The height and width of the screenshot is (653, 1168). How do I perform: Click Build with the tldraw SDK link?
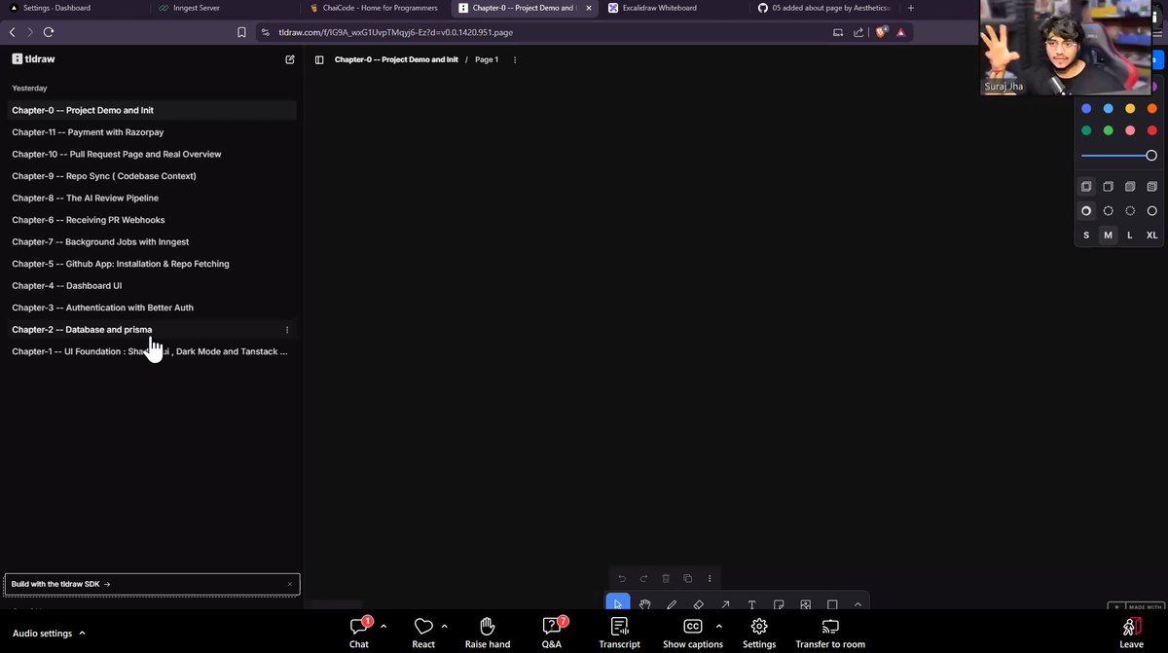(60, 584)
